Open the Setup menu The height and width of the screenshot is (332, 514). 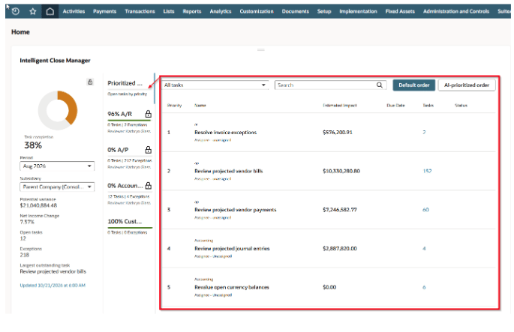coord(324,11)
